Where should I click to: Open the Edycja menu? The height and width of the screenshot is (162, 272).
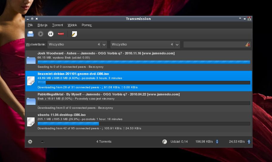pyautogui.click(x=42, y=25)
